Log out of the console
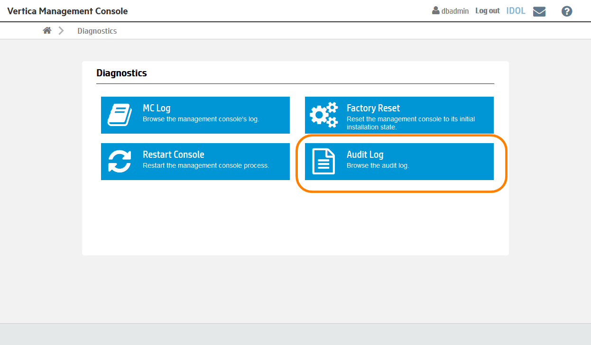This screenshot has width=591, height=345. (x=488, y=10)
